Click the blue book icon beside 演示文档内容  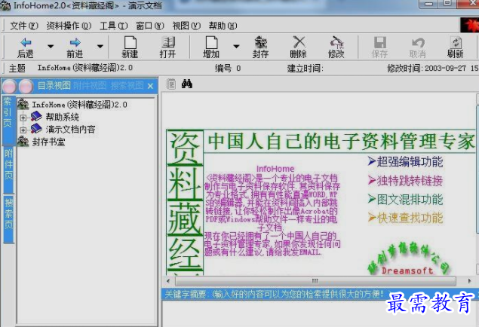[36, 128]
